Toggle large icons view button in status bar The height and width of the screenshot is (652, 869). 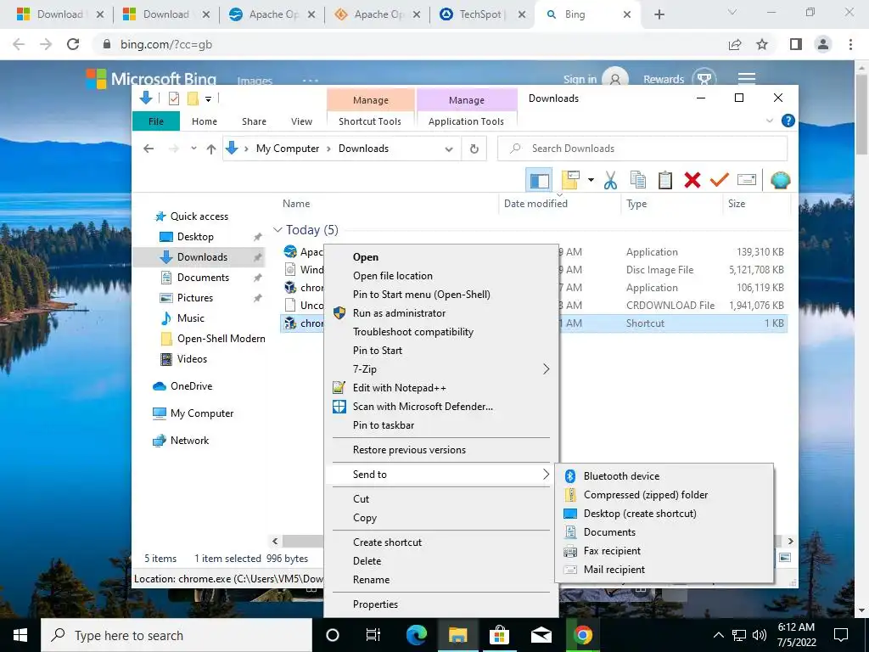[x=785, y=558]
